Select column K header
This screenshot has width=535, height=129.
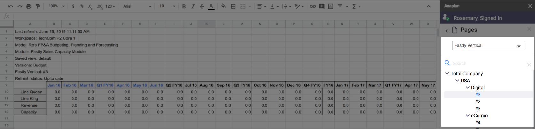pos(206,24)
